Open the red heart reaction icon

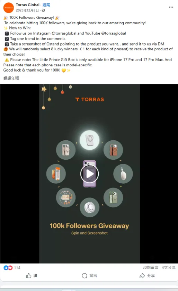[x=10, y=268]
